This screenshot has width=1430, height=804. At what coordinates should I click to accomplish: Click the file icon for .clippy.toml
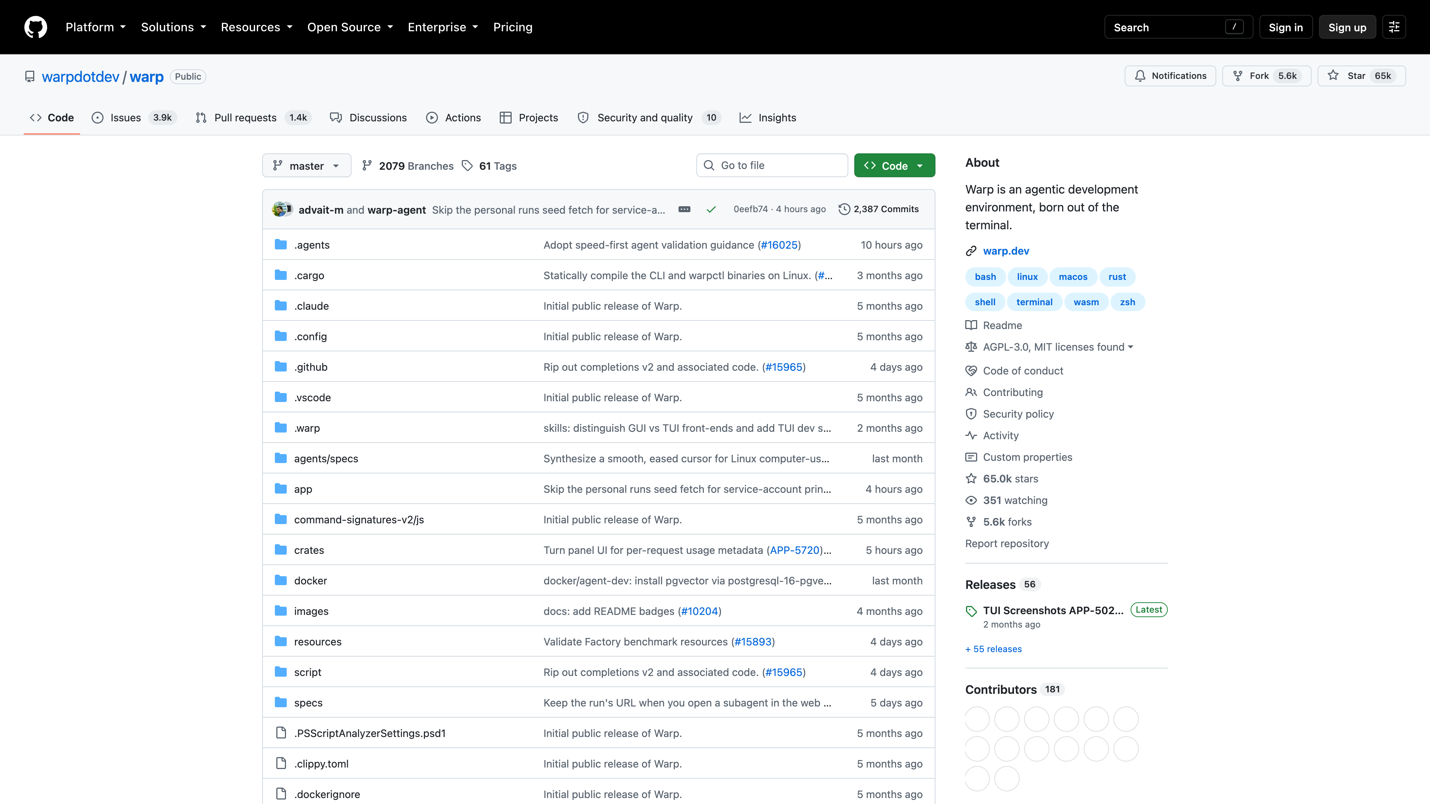[281, 763]
